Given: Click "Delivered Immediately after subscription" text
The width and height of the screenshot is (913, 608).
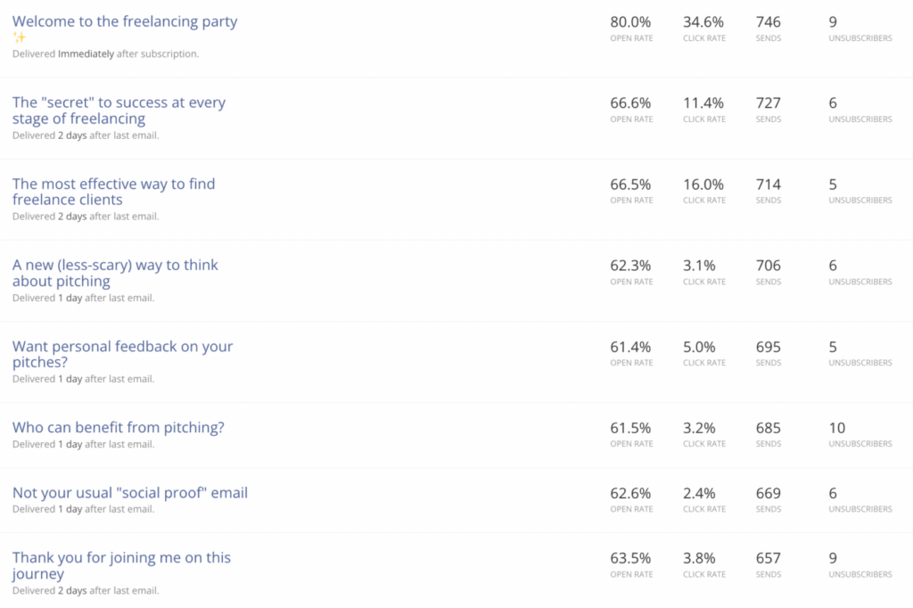Looking at the screenshot, I should coord(105,53).
